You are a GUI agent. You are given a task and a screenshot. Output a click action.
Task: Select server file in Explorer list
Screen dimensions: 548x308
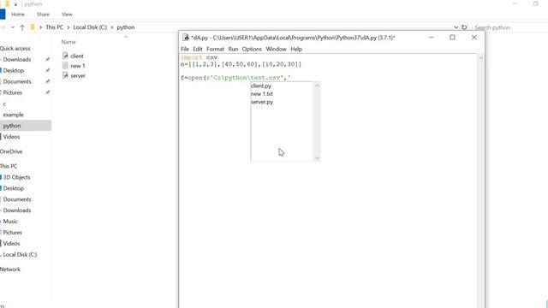(78, 75)
